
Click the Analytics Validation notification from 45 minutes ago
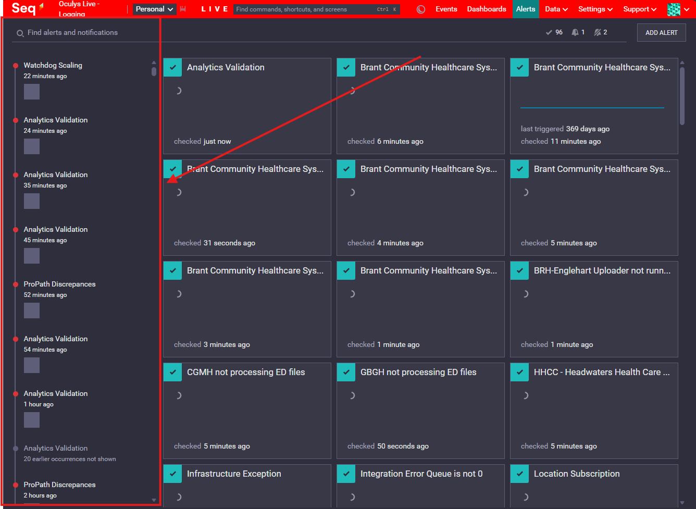[55, 229]
